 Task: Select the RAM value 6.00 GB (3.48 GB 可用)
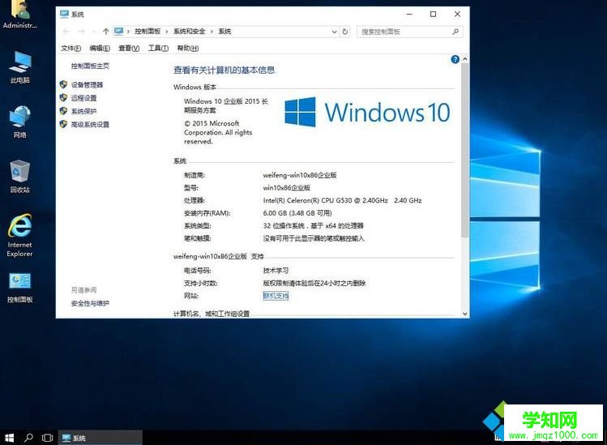(x=297, y=213)
